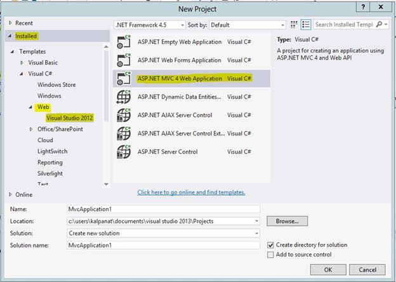This screenshot has height=282, width=396.
Task: Click the Name field containing MvcApplication1
Action: click(163, 209)
